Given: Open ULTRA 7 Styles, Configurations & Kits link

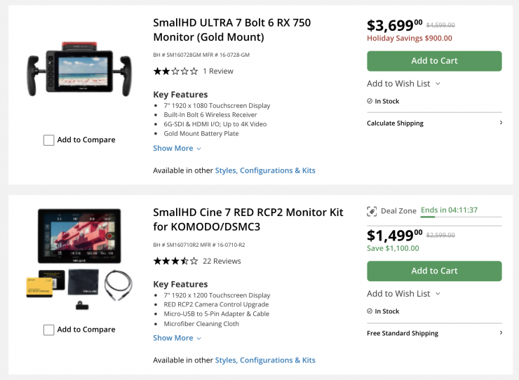Looking at the screenshot, I should pyautogui.click(x=265, y=170).
